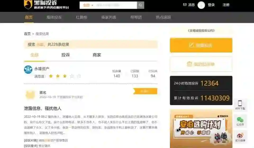254x148 pixels.
Task: Click 消息 text link in header
Action: (191, 5)
